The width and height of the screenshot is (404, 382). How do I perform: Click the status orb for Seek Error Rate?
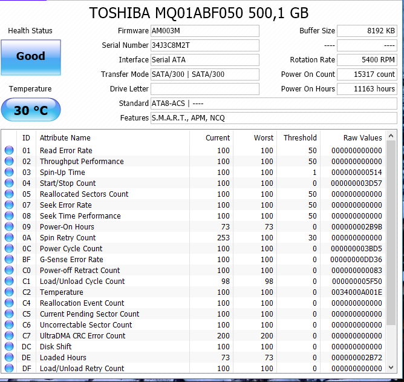(x=9, y=205)
